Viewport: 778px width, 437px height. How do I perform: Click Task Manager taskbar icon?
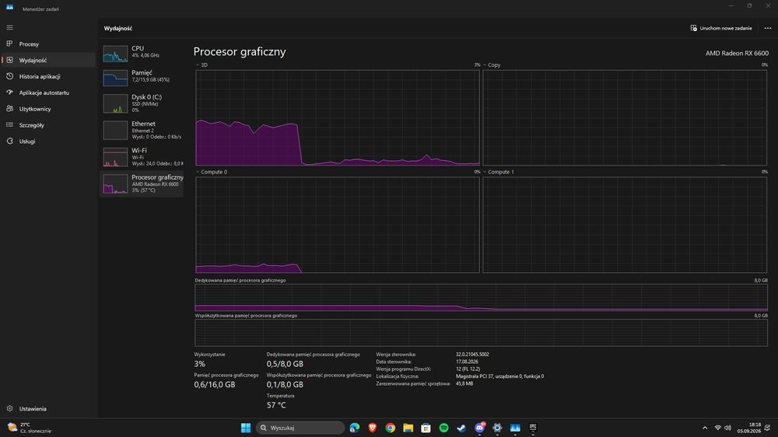click(x=515, y=428)
